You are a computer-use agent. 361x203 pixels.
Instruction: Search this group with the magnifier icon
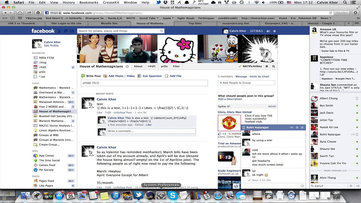pyautogui.click(x=273, y=67)
